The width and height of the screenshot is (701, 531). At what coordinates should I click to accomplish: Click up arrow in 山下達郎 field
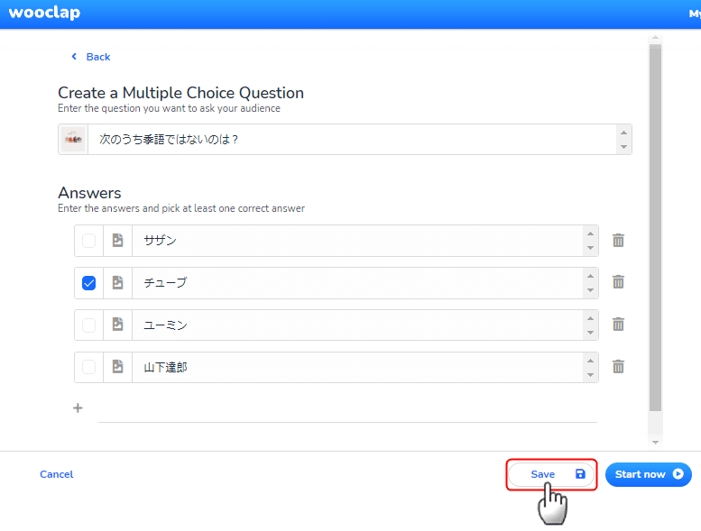click(x=591, y=361)
